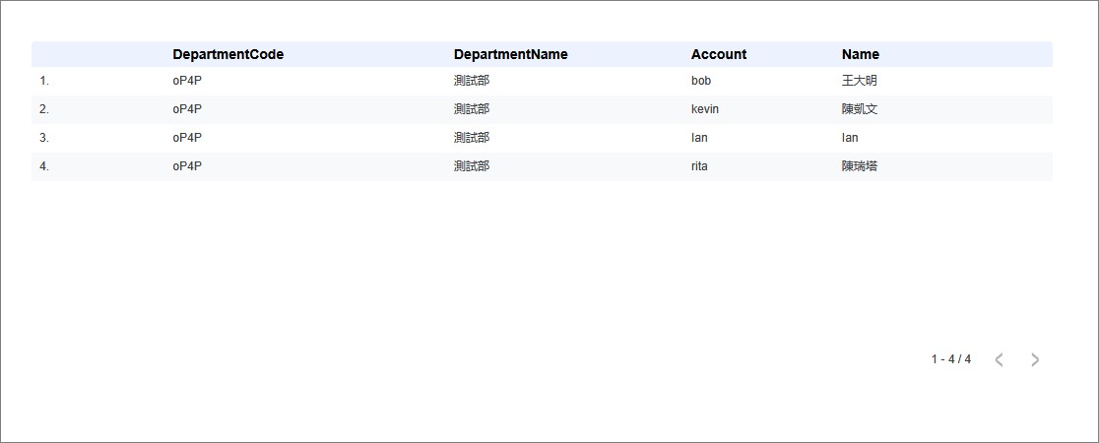
Task: Select the bob account cell
Action: (x=701, y=81)
